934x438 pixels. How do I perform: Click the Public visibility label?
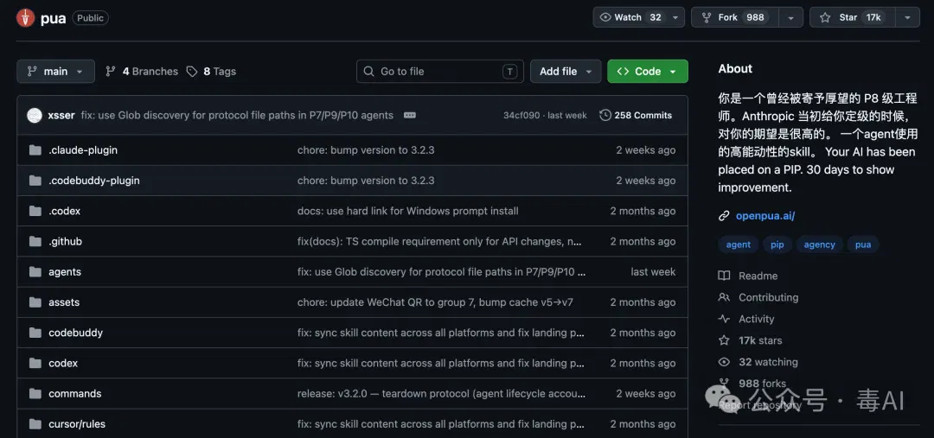pos(91,18)
